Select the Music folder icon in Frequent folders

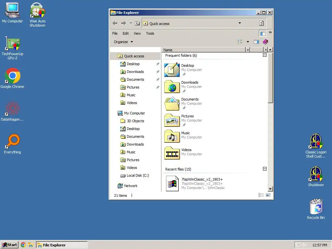172,136
